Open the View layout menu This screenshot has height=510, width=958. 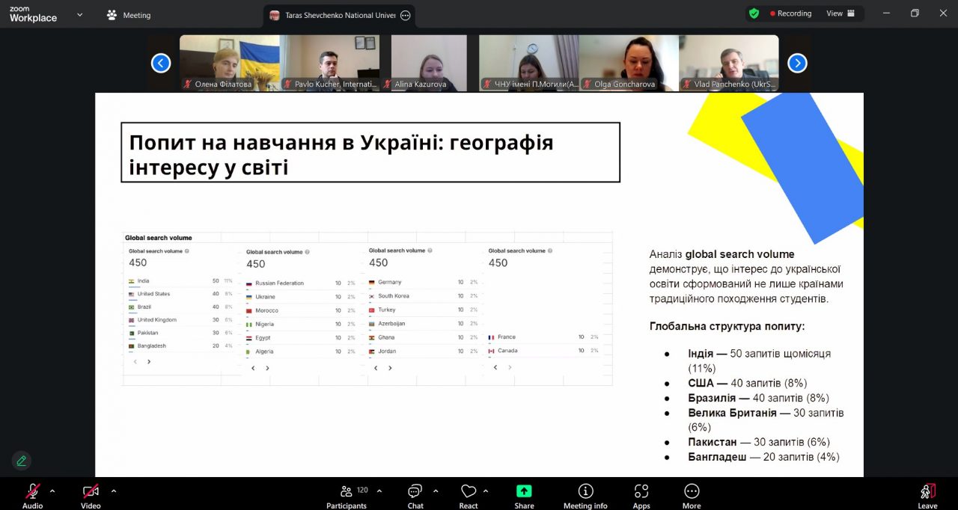(840, 13)
